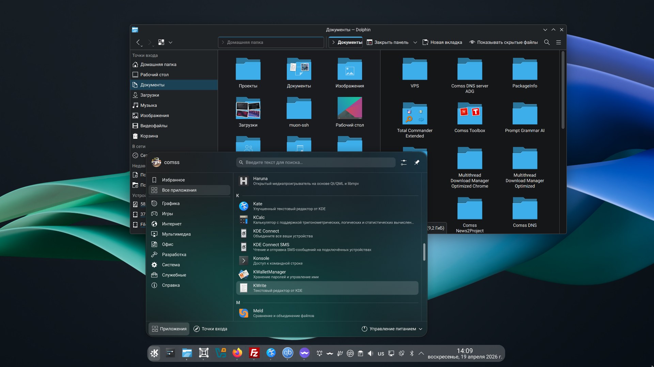This screenshot has width=654, height=367.
Task: Toggle the volume tray icon
Action: pyautogui.click(x=371, y=353)
